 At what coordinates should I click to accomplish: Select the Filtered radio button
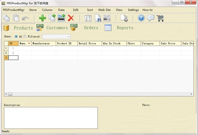point(25,37)
